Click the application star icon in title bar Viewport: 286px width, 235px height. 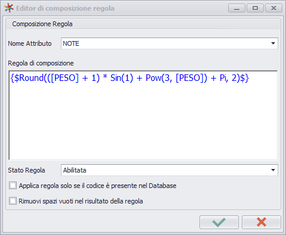(9, 8)
